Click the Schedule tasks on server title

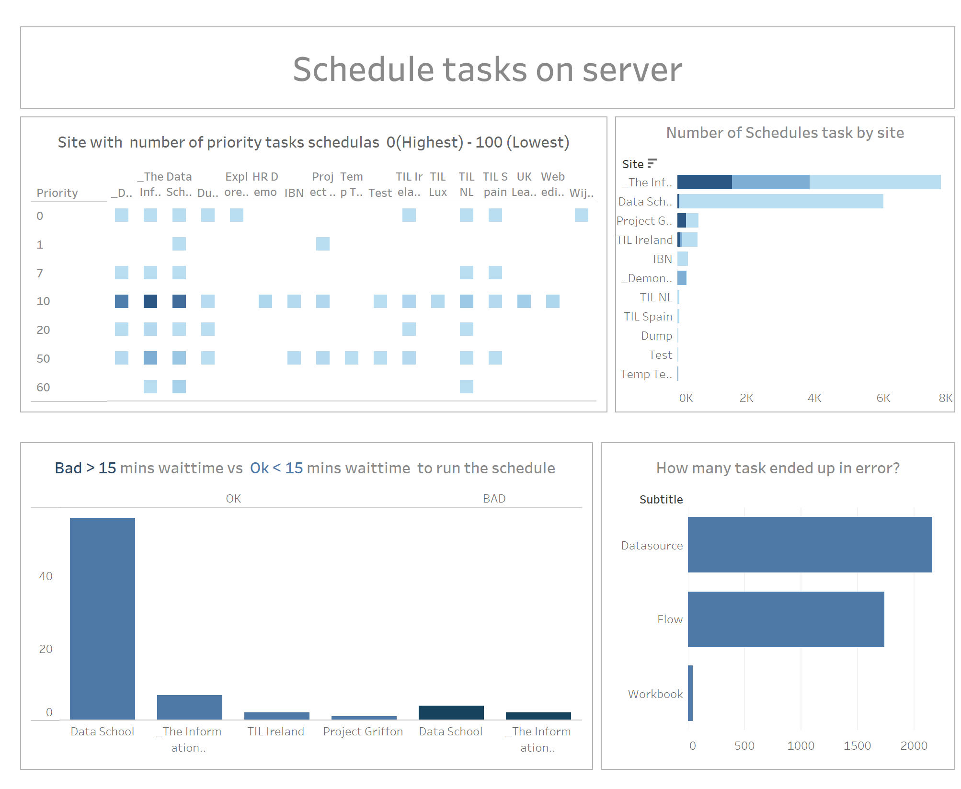coord(487,69)
